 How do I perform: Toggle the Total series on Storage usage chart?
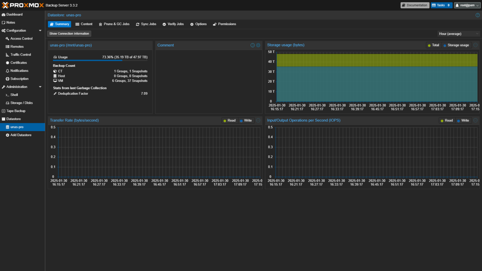[433, 45]
